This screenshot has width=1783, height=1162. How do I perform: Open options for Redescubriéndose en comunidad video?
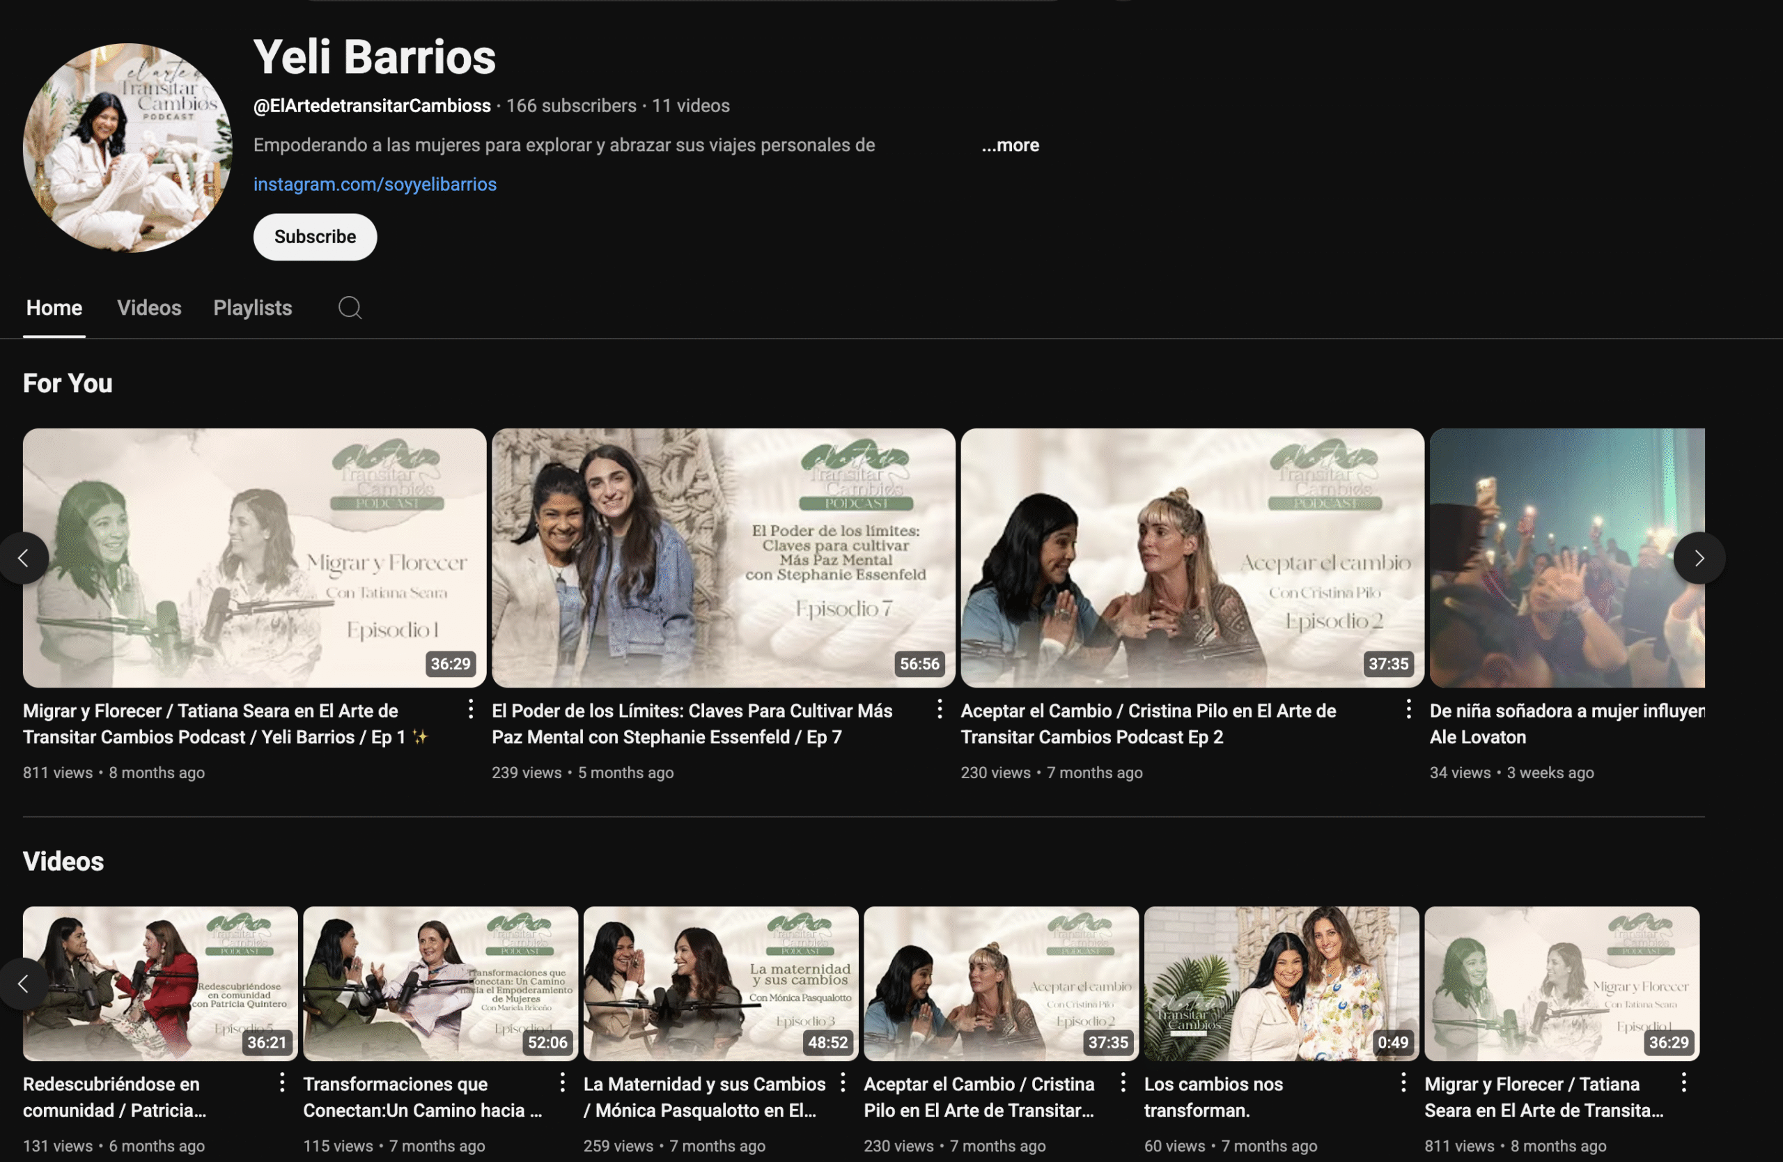click(281, 1082)
